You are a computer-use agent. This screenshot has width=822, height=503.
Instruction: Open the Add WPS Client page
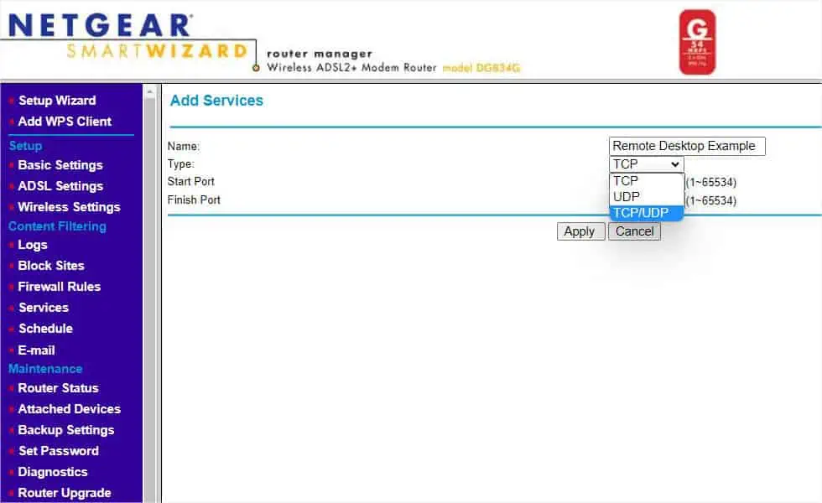[x=65, y=121]
